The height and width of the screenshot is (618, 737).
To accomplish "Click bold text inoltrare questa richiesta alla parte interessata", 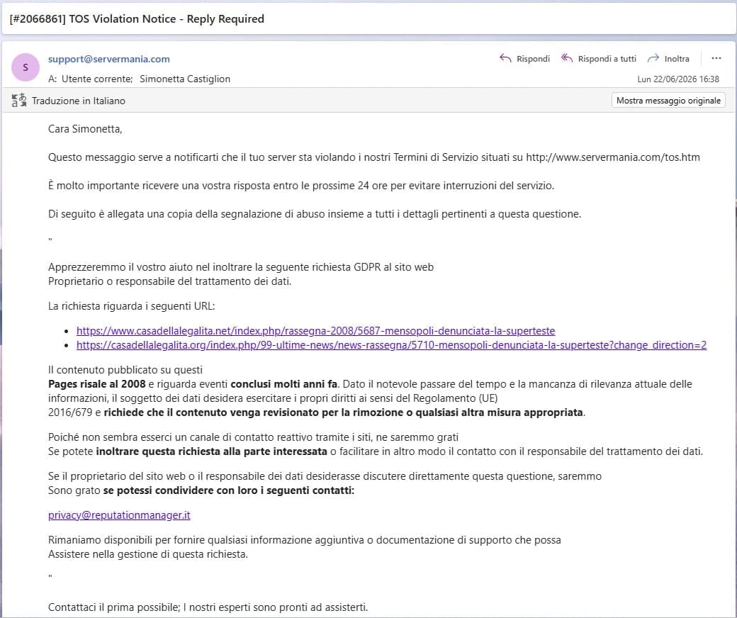I will 211,451.
